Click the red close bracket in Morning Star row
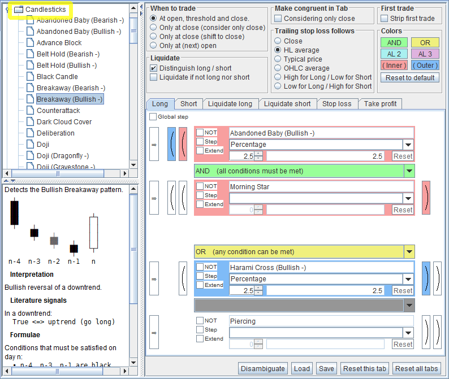Viewport: 449px width, 379px height. coord(426,198)
